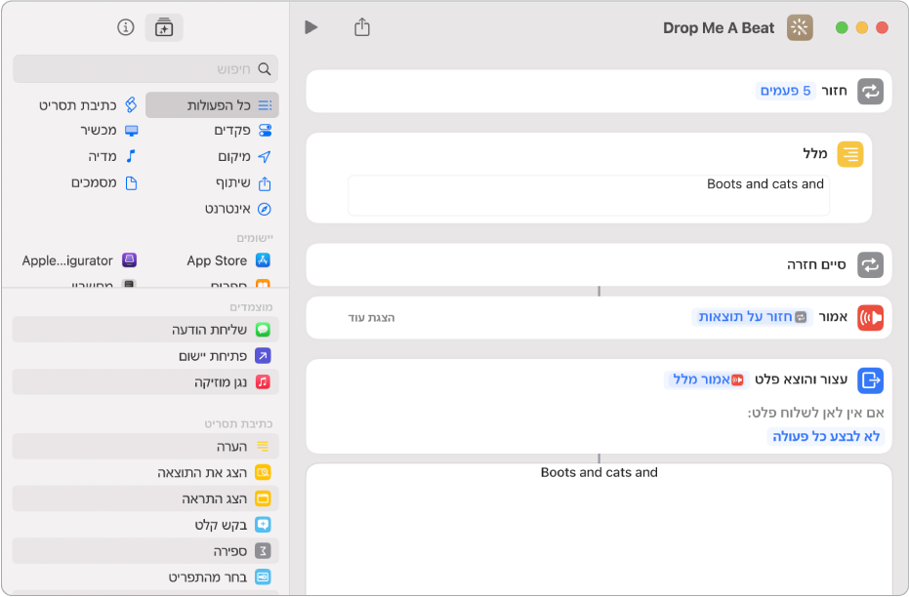Open the חזור על תוצאות variable token
This screenshot has height=597, width=909.
click(753, 317)
